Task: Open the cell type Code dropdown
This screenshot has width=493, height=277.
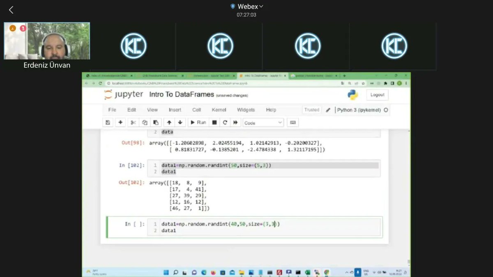Action: pyautogui.click(x=263, y=123)
